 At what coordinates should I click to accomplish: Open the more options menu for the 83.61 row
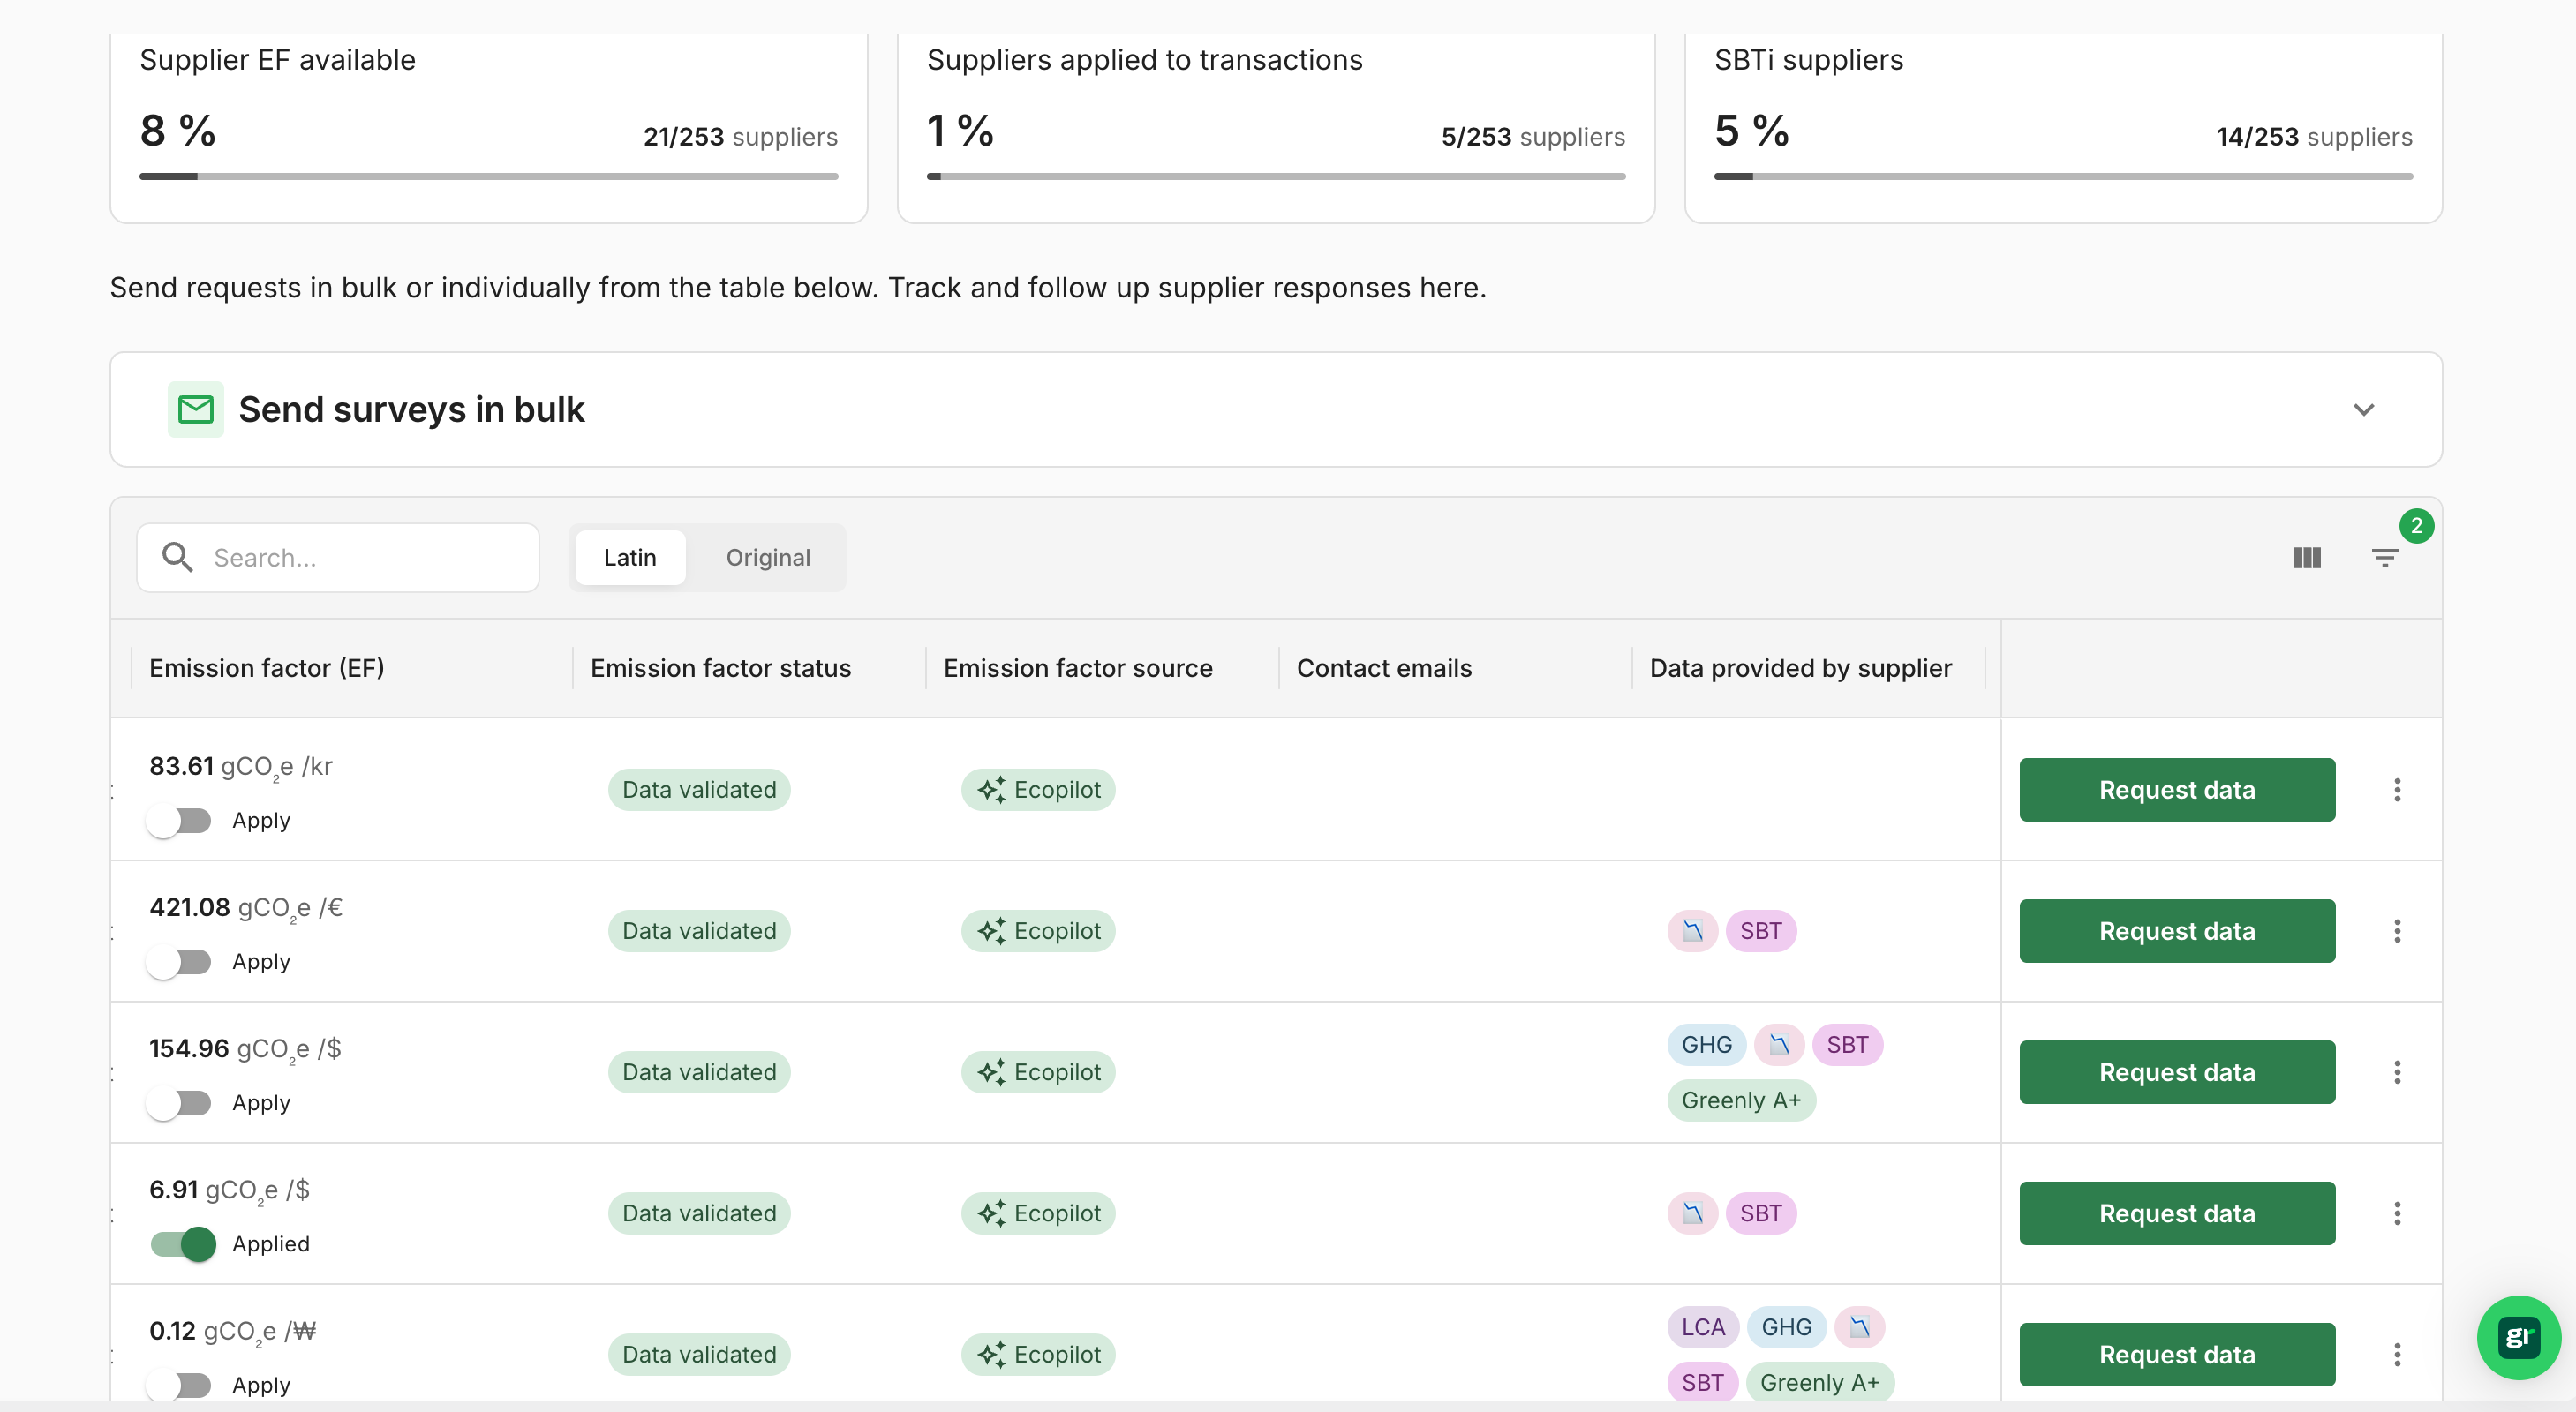tap(2397, 790)
